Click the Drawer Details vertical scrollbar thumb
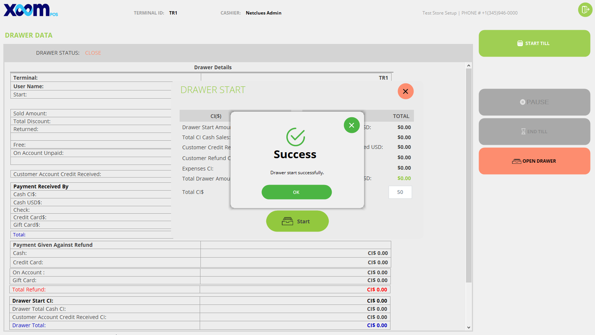The image size is (595, 335). 469,175
